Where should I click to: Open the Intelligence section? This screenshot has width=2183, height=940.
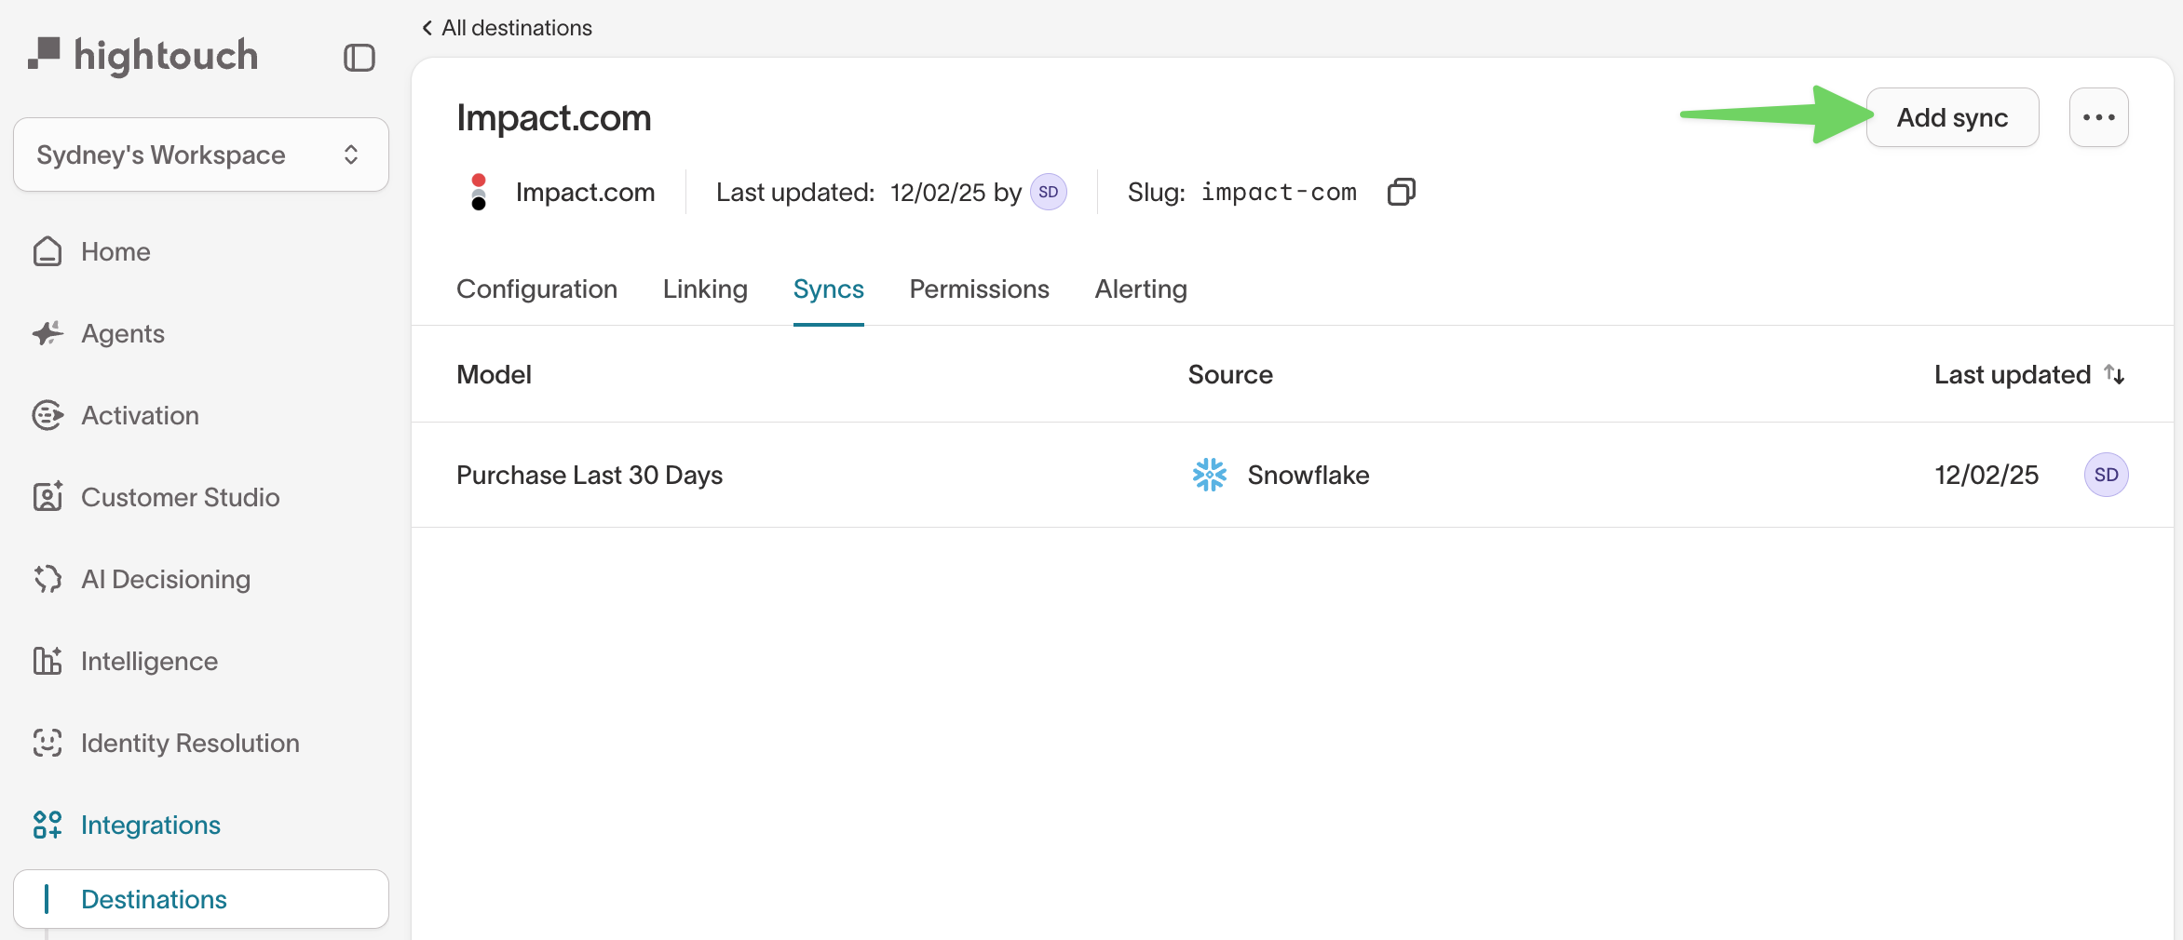pos(149,661)
